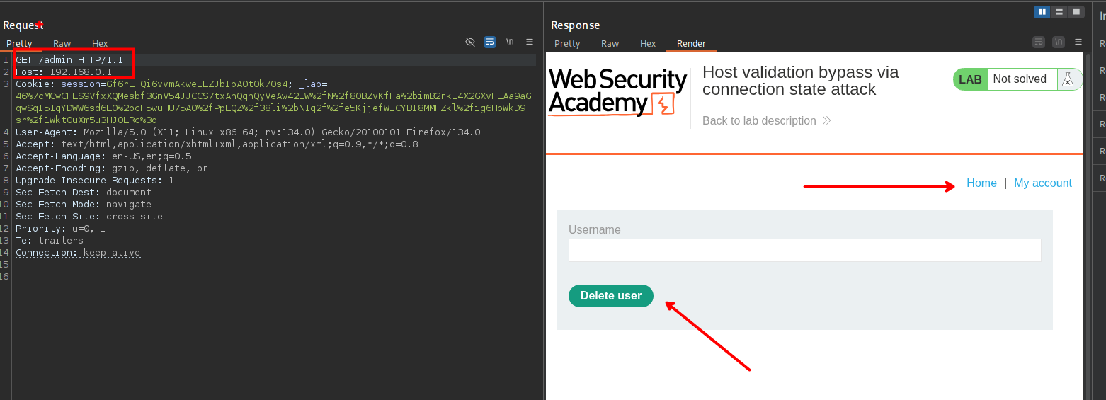The height and width of the screenshot is (400, 1106).
Task: Click the newline icon in Response panel
Action: (x=1059, y=42)
